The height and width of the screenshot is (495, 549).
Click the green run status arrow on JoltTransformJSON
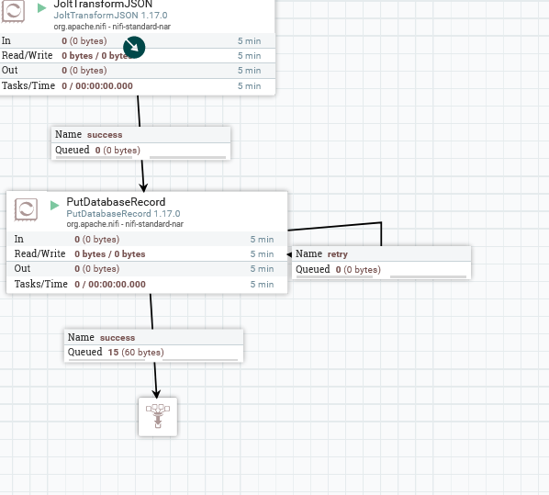[x=41, y=7]
